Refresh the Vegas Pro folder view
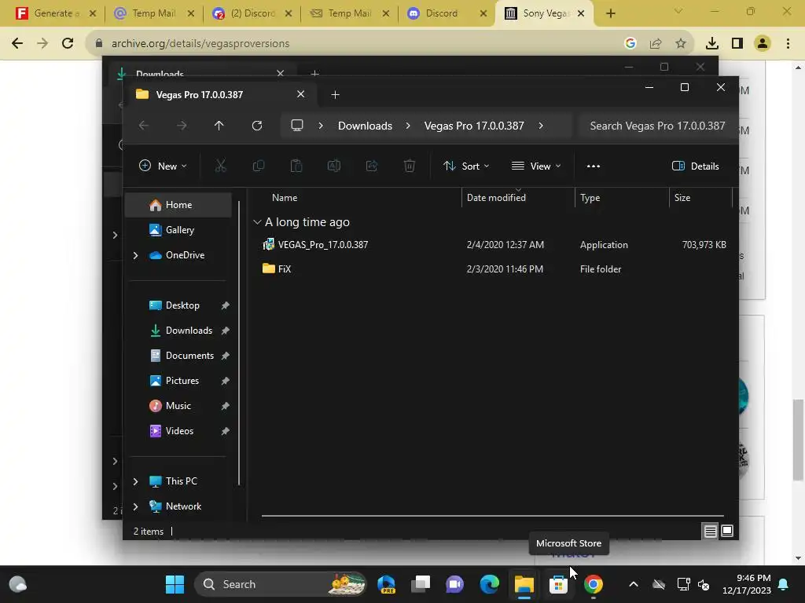This screenshot has width=805, height=603. point(257,126)
